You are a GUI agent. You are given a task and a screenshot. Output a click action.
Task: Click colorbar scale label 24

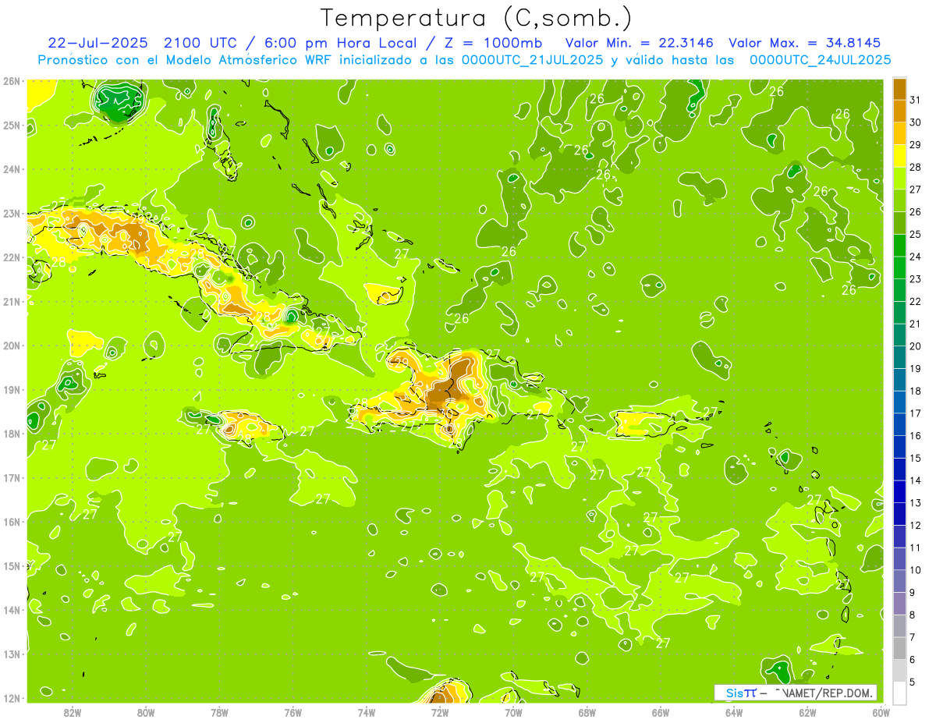(x=916, y=257)
